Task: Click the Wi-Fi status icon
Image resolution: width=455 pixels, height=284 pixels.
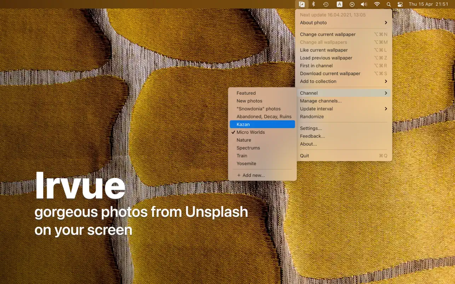Action: click(x=377, y=4)
